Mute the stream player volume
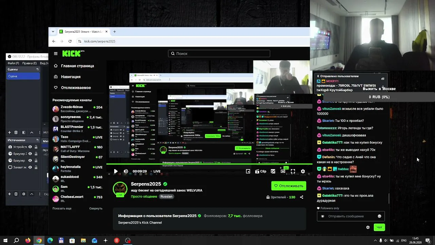 point(126,171)
